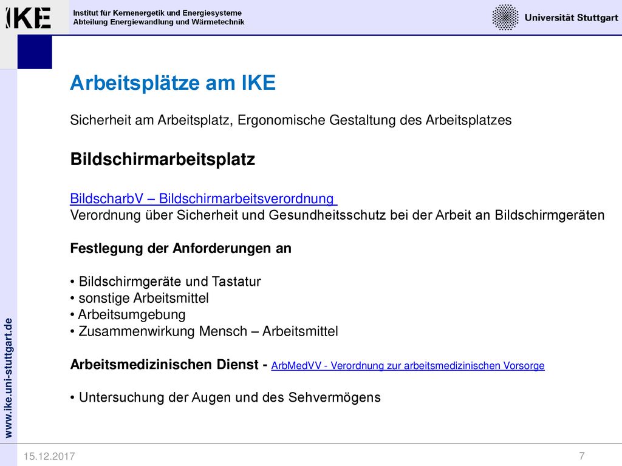Click the IKE logo in the header
The width and height of the screenshot is (622, 466).
tap(29, 18)
